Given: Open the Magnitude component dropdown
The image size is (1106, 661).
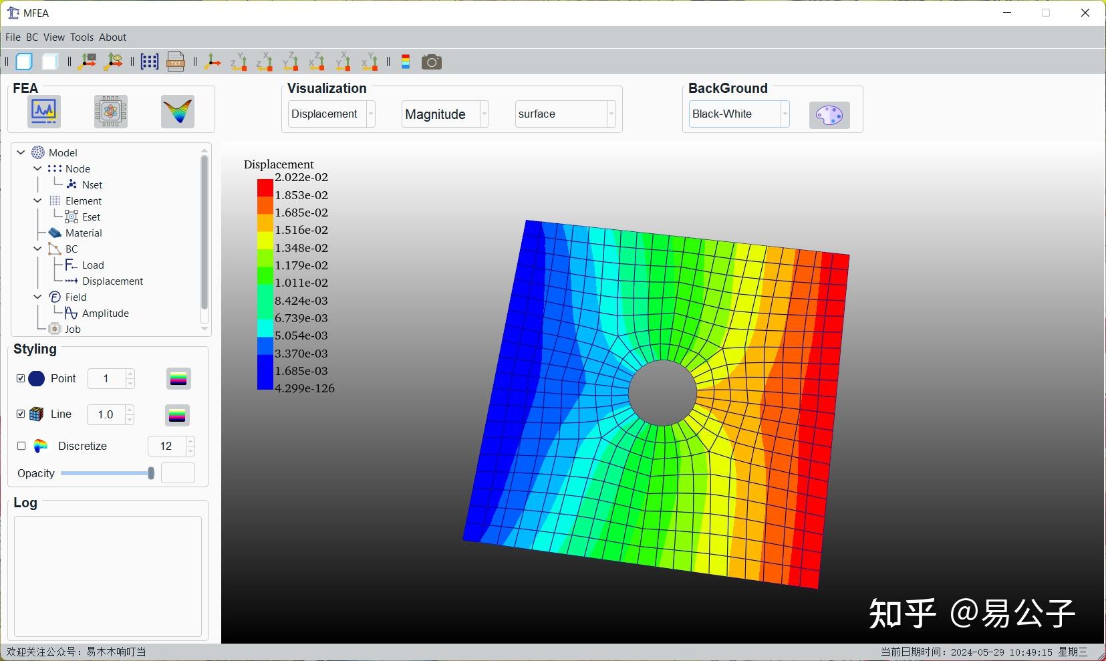Looking at the screenshot, I should [445, 114].
